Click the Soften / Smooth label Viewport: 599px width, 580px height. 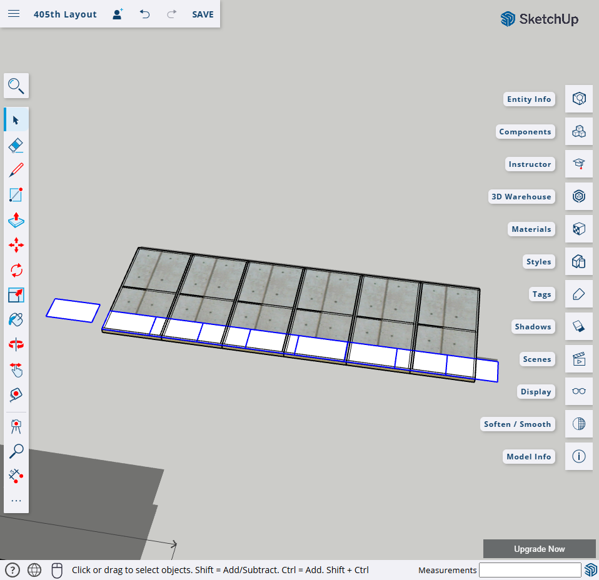[x=517, y=424]
